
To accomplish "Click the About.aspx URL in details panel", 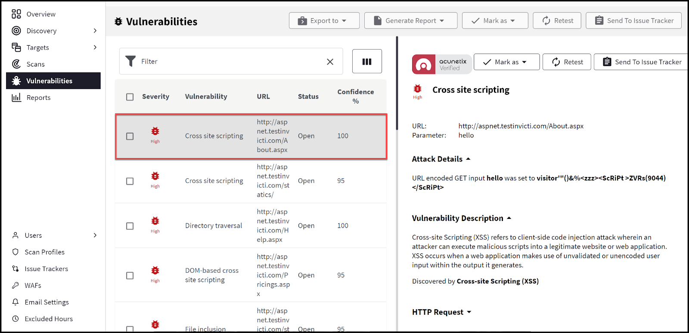I will (x=521, y=126).
